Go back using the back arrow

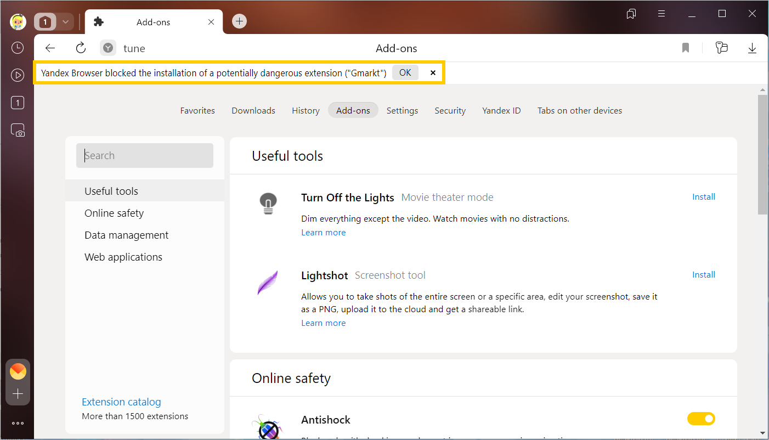tap(50, 48)
